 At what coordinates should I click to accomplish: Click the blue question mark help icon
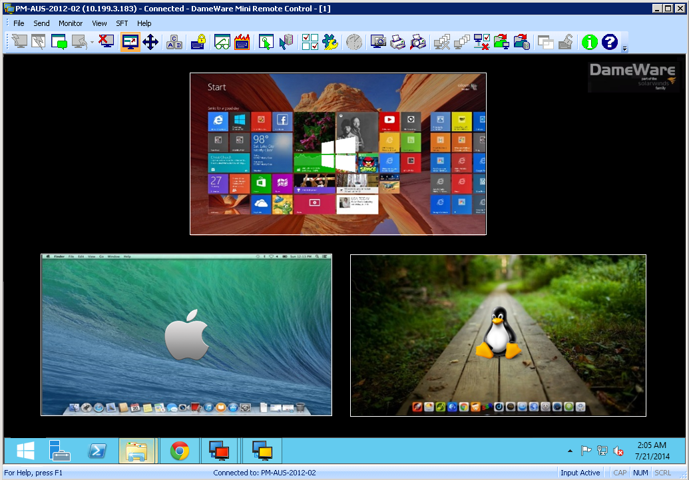tap(609, 42)
